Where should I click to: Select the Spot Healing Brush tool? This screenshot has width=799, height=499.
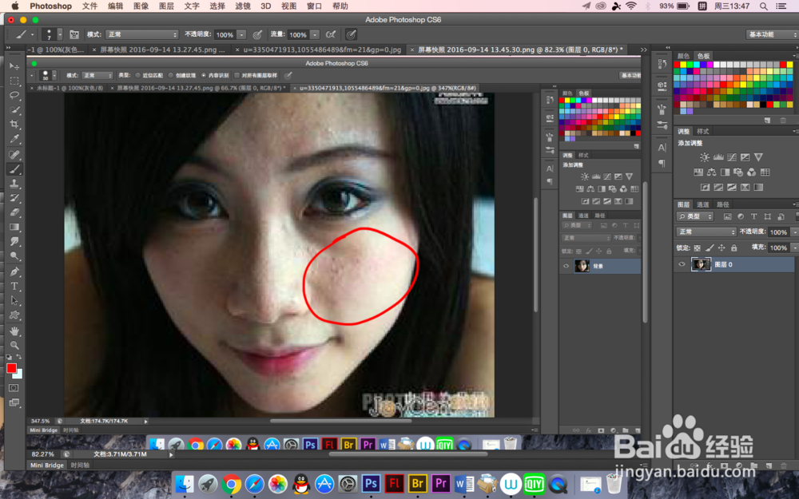(x=14, y=155)
